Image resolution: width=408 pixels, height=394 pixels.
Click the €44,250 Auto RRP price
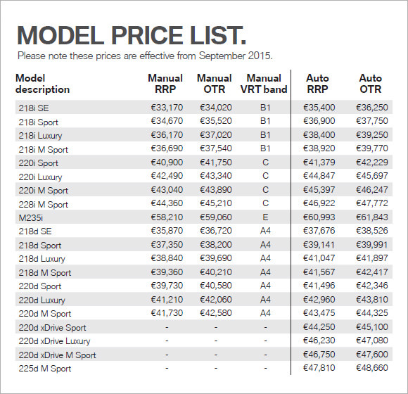pyautogui.click(x=319, y=327)
